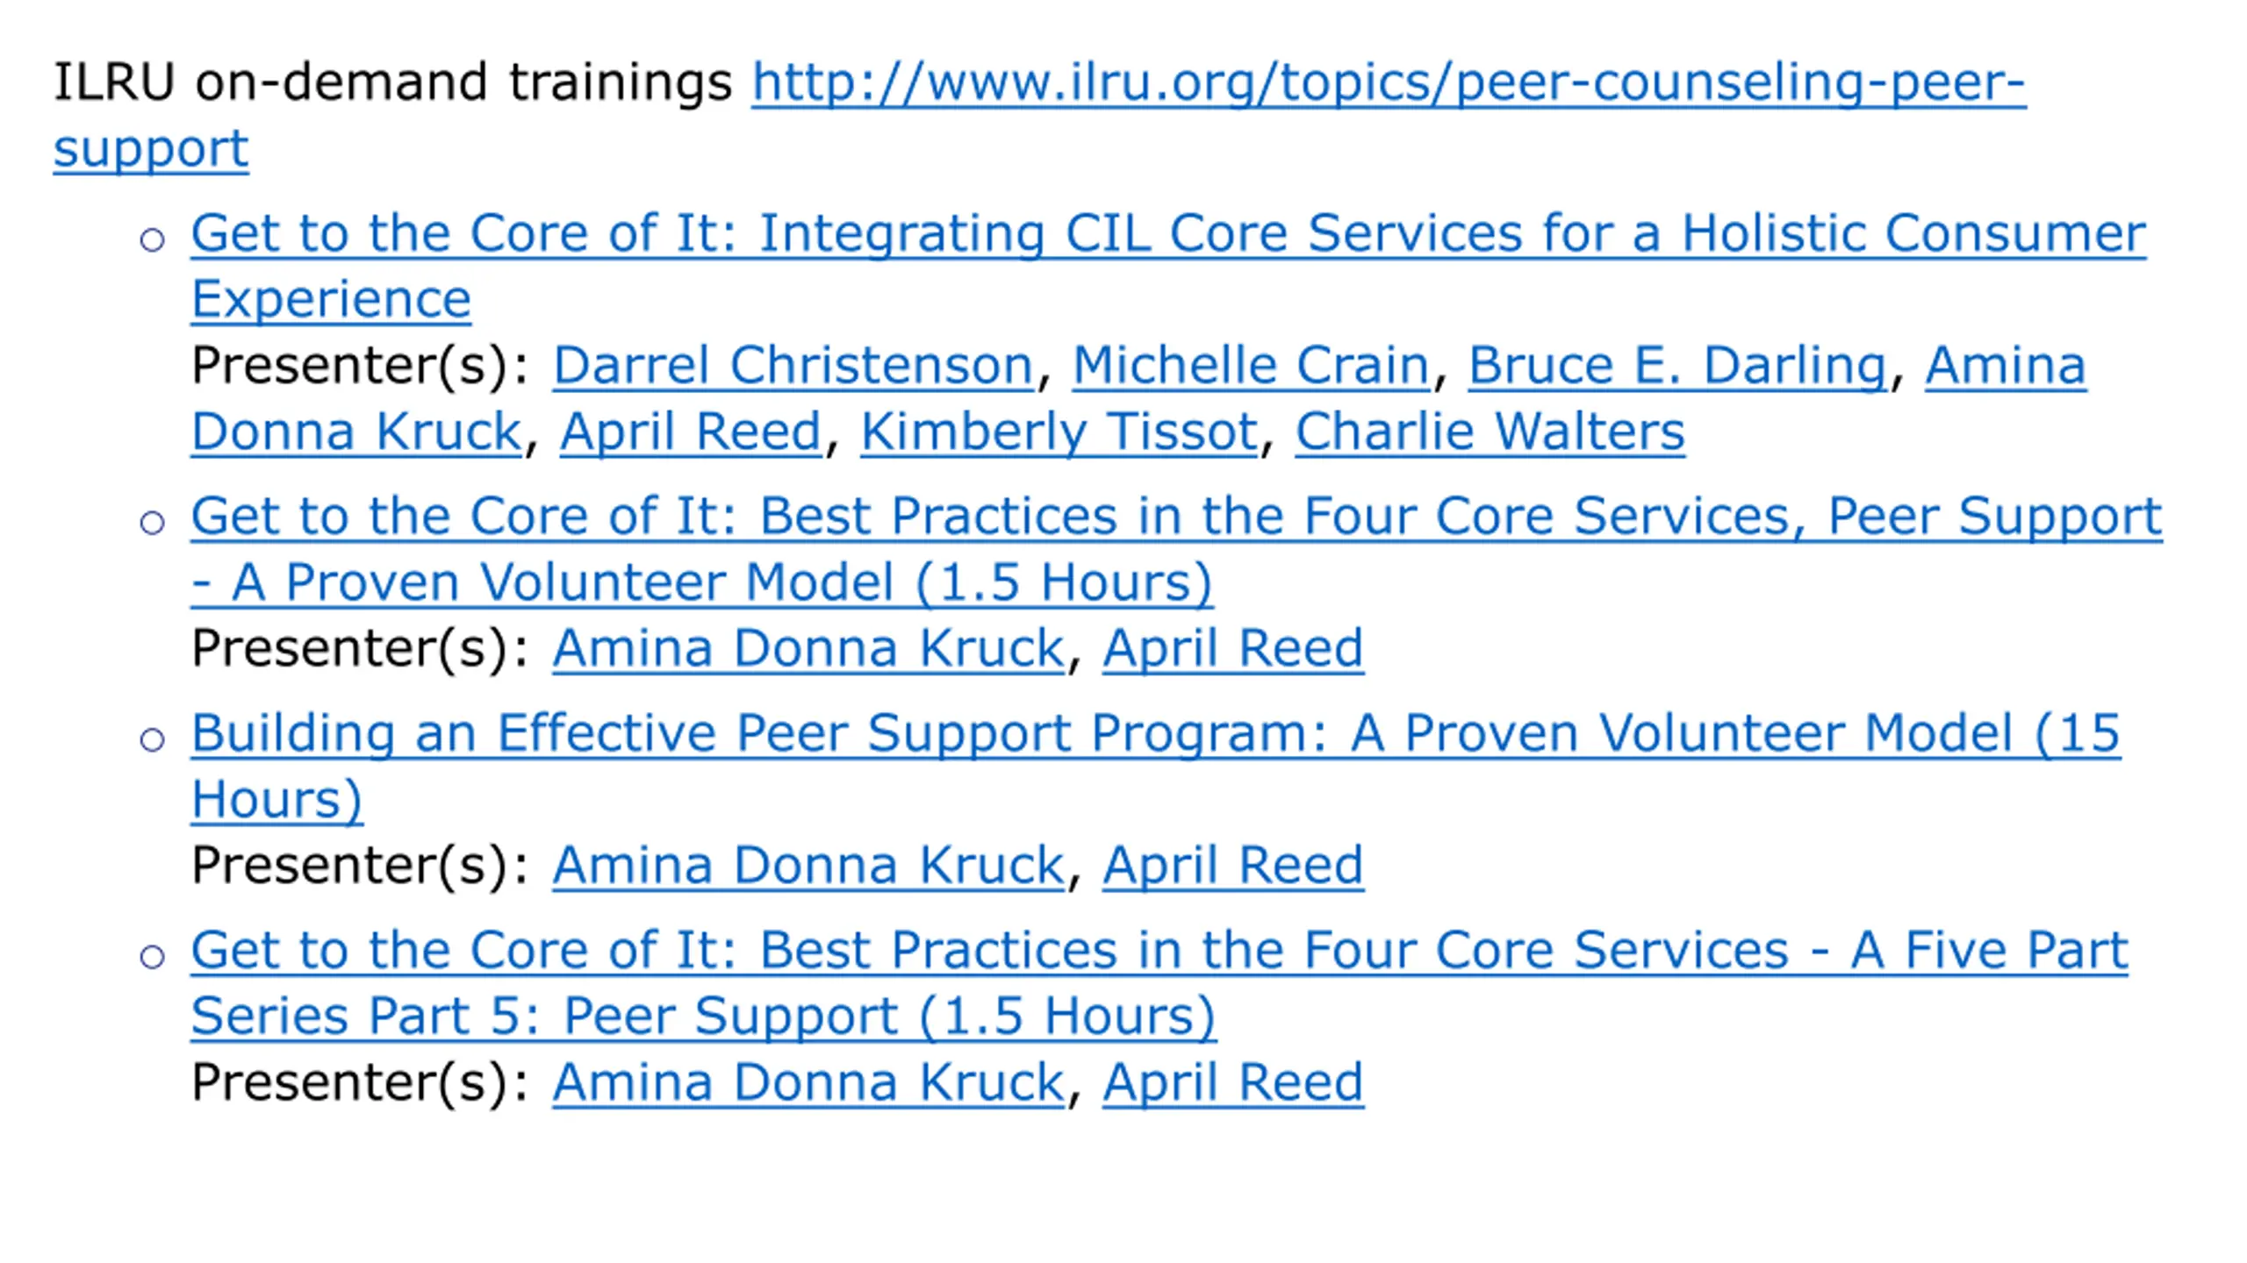The height and width of the screenshot is (1263, 2247).
Task: Open Charlie Walters presenter page
Action: [x=1490, y=432]
